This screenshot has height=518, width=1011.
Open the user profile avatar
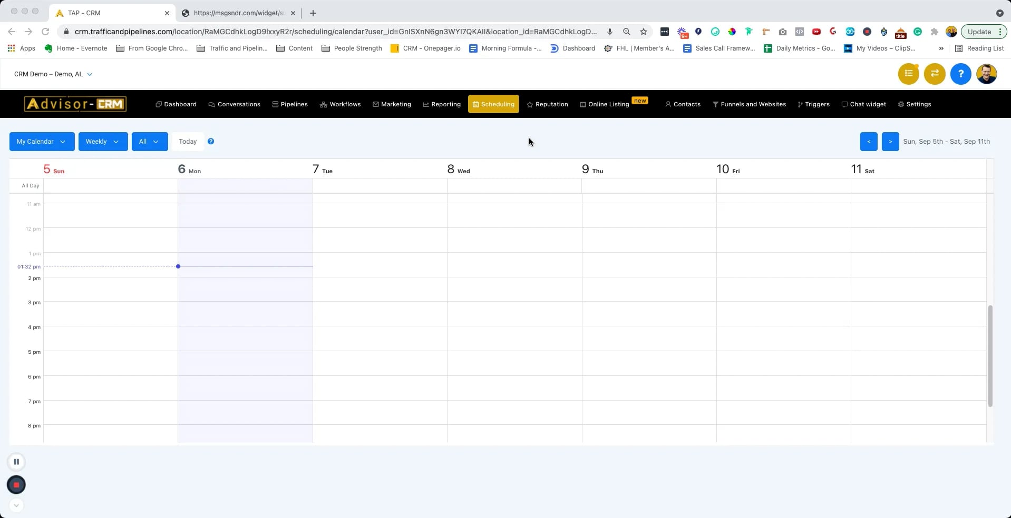pyautogui.click(x=986, y=74)
